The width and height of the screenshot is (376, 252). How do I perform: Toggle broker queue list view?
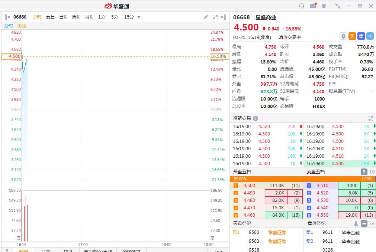pos(364,223)
